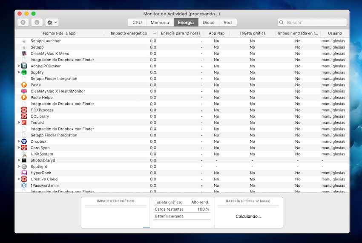Sort by Impacto energético column header
This screenshot has height=243, width=362.
point(131,33)
